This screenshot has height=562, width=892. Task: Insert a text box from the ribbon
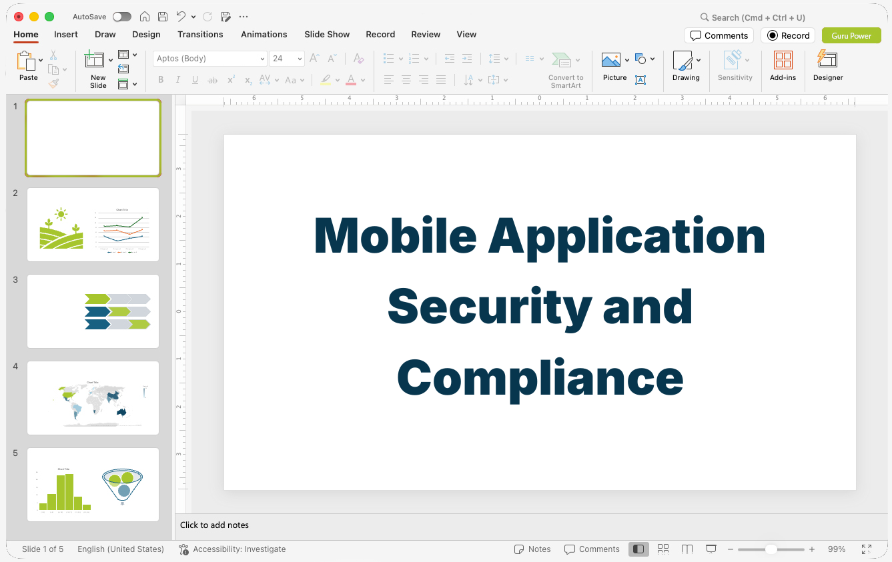coord(640,80)
